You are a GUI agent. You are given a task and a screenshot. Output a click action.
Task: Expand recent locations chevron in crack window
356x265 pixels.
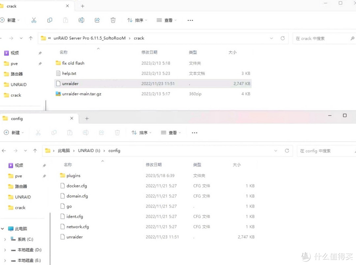[21, 38]
